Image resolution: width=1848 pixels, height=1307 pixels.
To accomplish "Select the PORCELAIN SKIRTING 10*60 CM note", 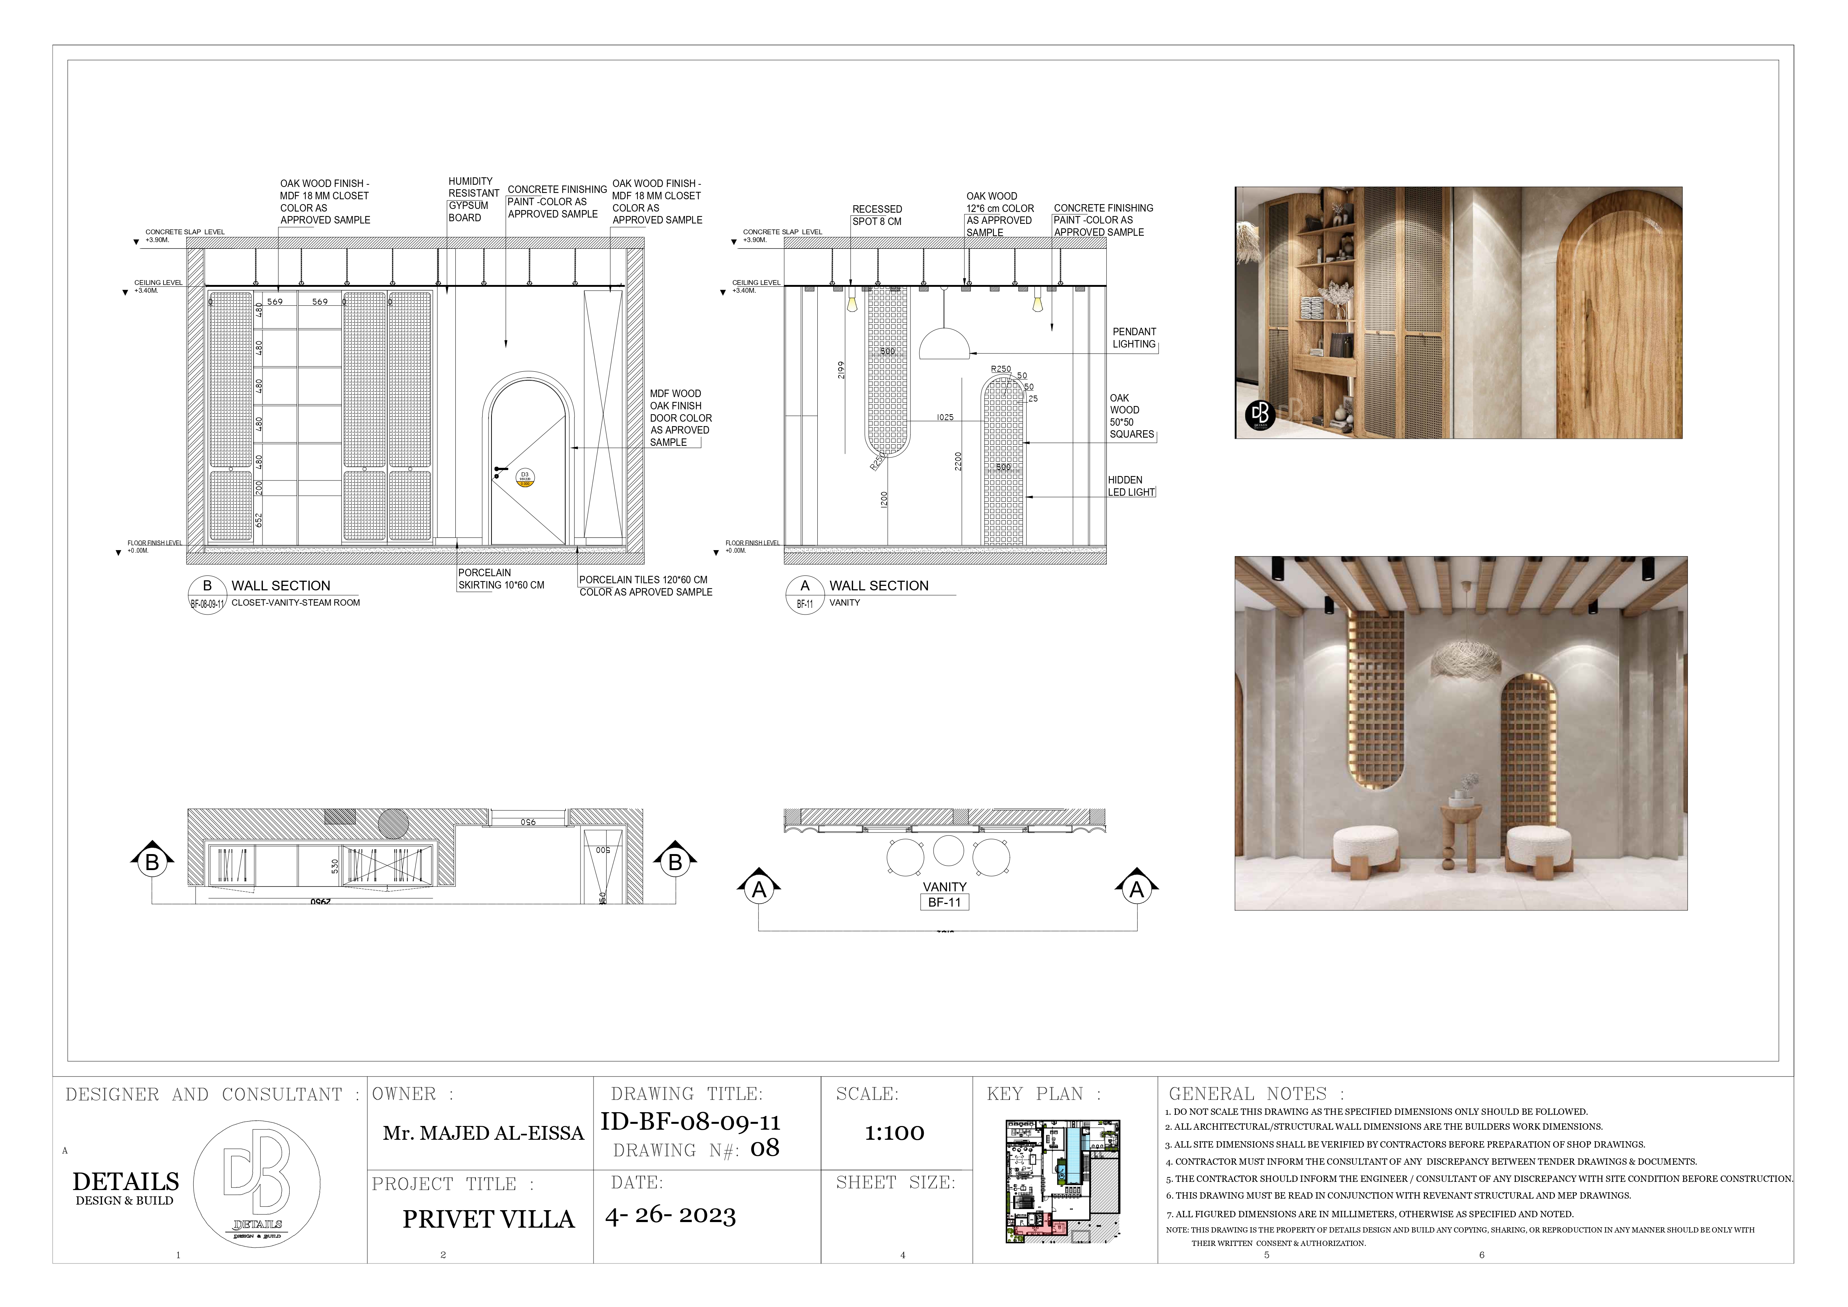I will 502,579.
